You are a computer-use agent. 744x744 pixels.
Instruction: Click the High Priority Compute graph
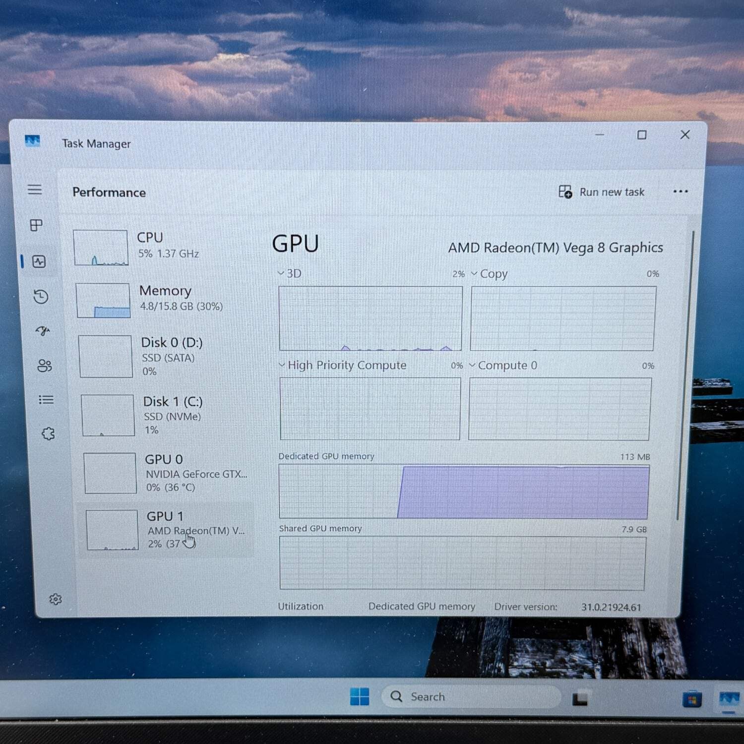(x=370, y=409)
